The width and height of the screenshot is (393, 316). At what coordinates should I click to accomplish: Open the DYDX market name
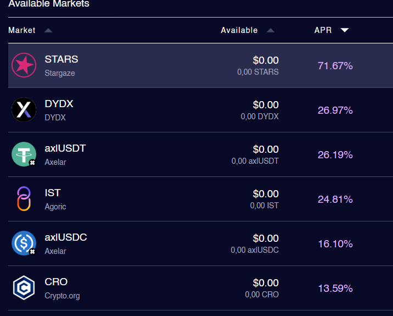tap(59, 104)
